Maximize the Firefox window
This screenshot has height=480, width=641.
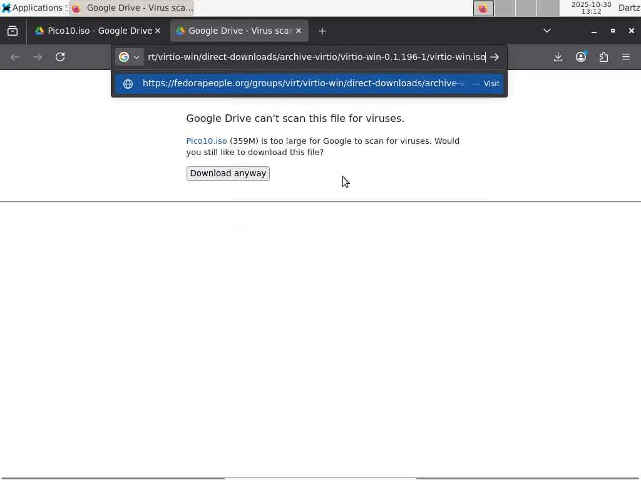pyautogui.click(x=613, y=31)
